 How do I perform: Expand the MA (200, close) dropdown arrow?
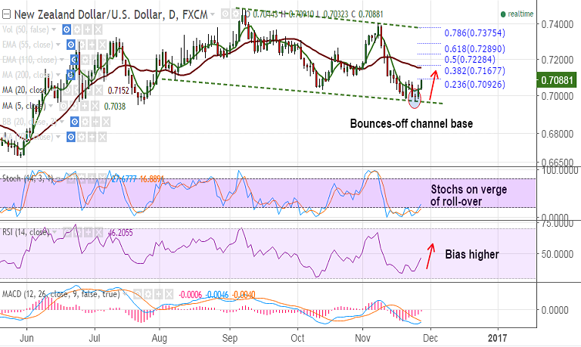(x=58, y=75)
